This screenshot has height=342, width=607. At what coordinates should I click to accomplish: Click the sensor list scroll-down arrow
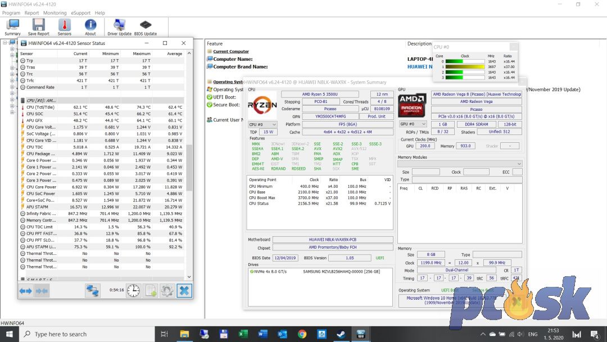[189, 277]
